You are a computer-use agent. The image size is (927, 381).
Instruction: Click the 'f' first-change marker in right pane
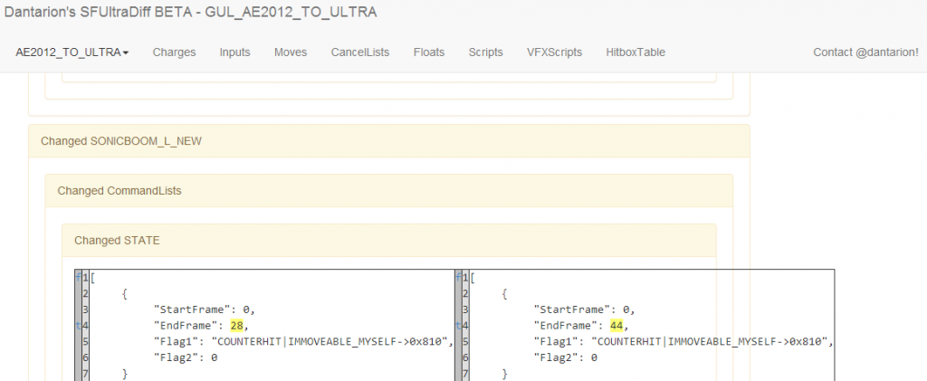click(457, 277)
